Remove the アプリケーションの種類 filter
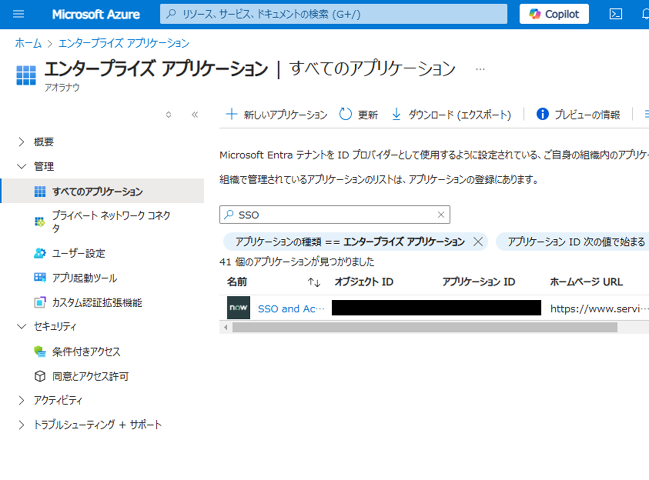This screenshot has width=649, height=480. point(478,242)
